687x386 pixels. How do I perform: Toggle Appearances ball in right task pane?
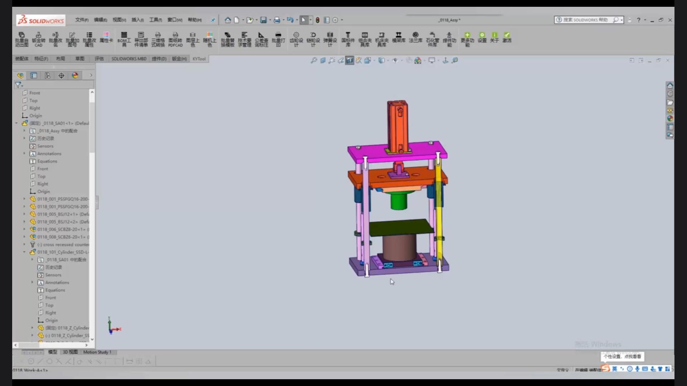coord(670,118)
